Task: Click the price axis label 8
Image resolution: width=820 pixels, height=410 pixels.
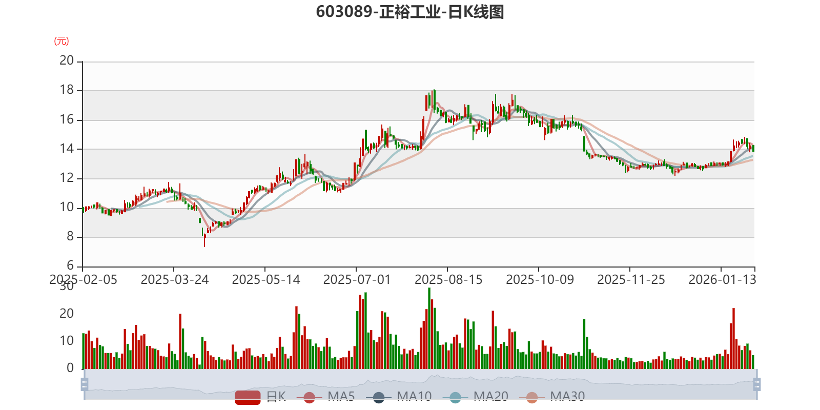Action: 70,237
